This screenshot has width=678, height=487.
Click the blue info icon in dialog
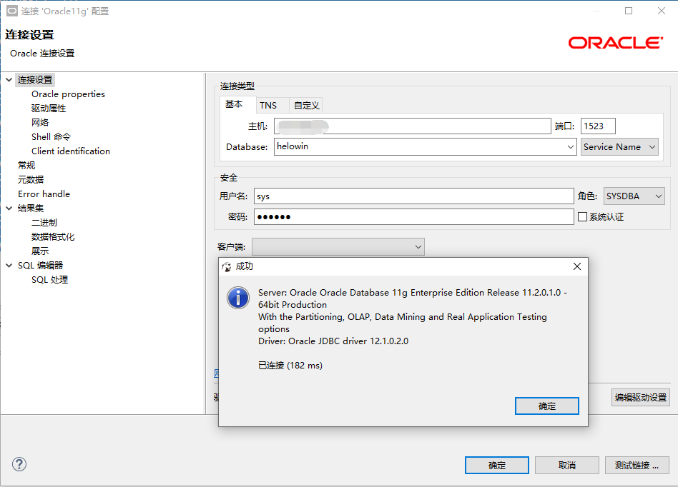click(238, 297)
